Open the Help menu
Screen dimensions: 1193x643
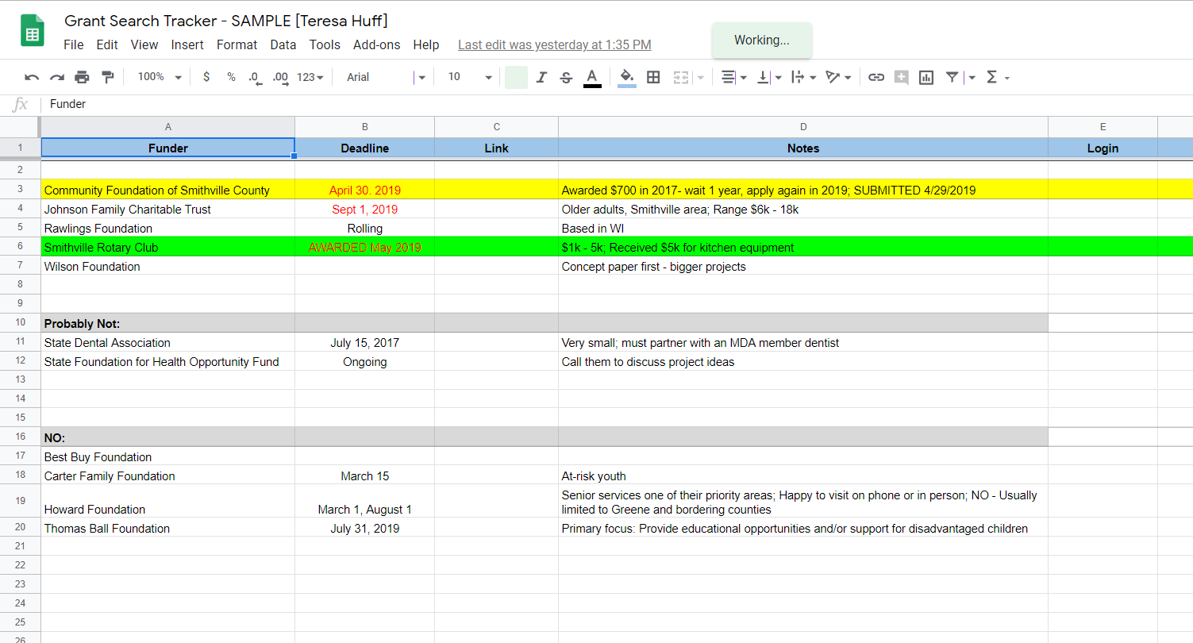426,45
